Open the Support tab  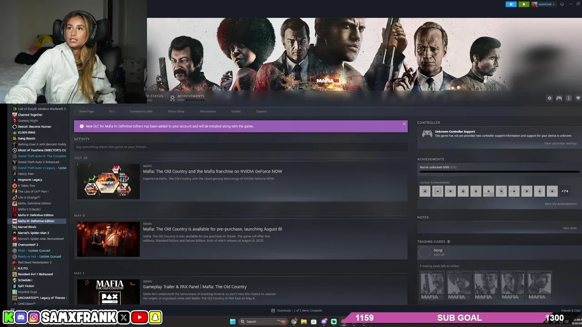pyautogui.click(x=261, y=111)
